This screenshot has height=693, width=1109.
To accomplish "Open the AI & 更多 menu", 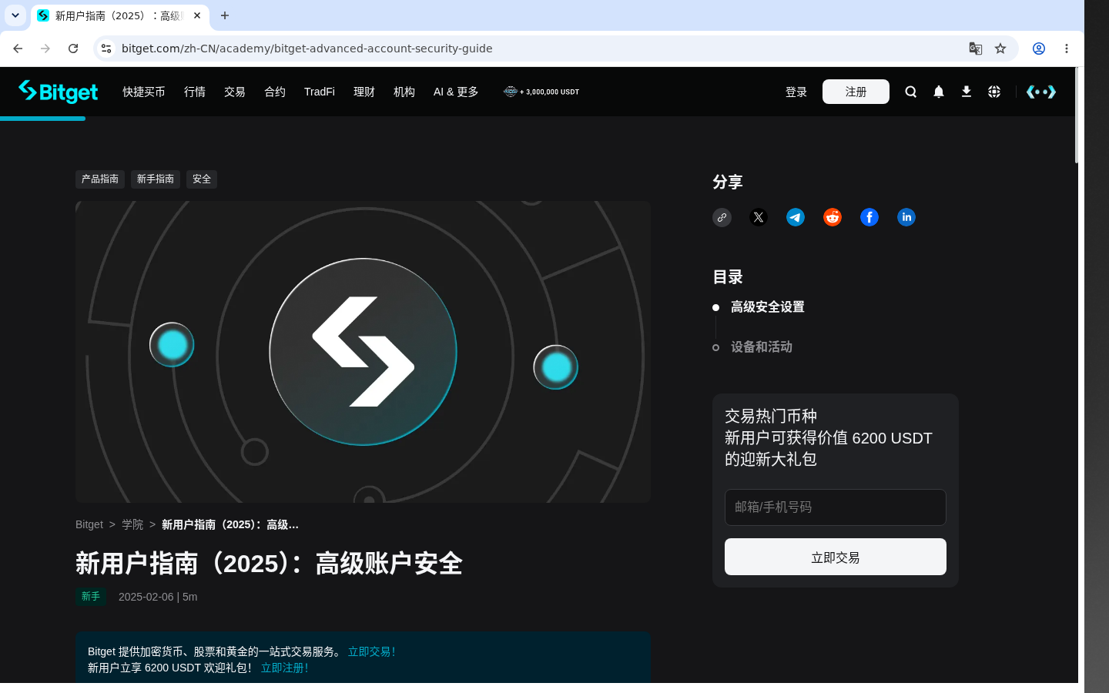I will tap(456, 92).
